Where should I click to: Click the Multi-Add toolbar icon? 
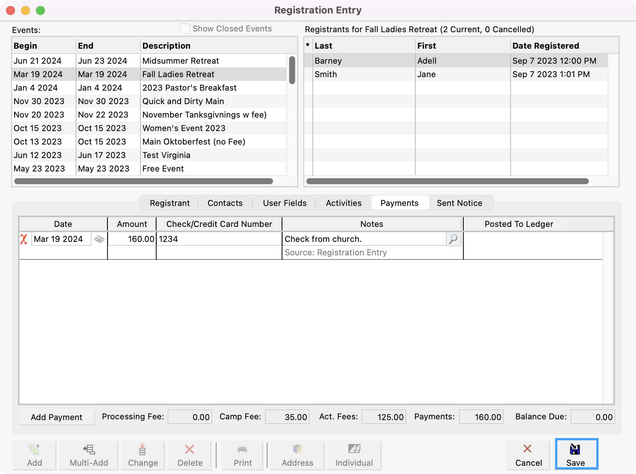tap(89, 454)
